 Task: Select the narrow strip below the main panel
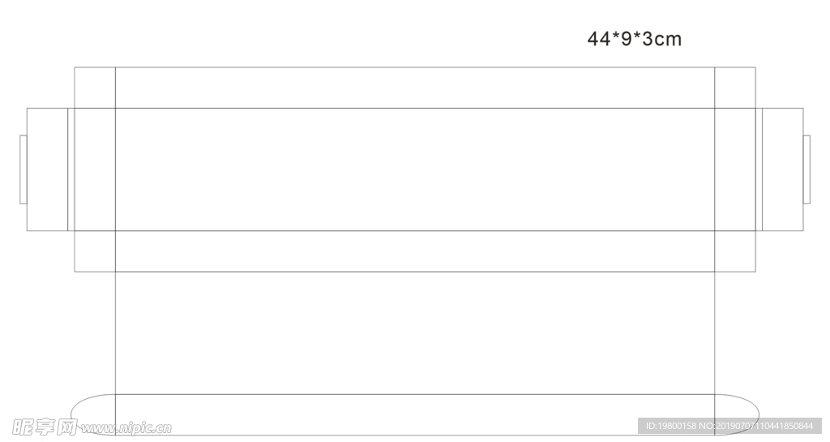[x=415, y=251]
